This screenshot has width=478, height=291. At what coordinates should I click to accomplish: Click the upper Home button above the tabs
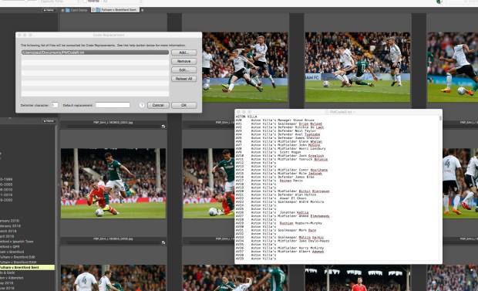pos(49,10)
